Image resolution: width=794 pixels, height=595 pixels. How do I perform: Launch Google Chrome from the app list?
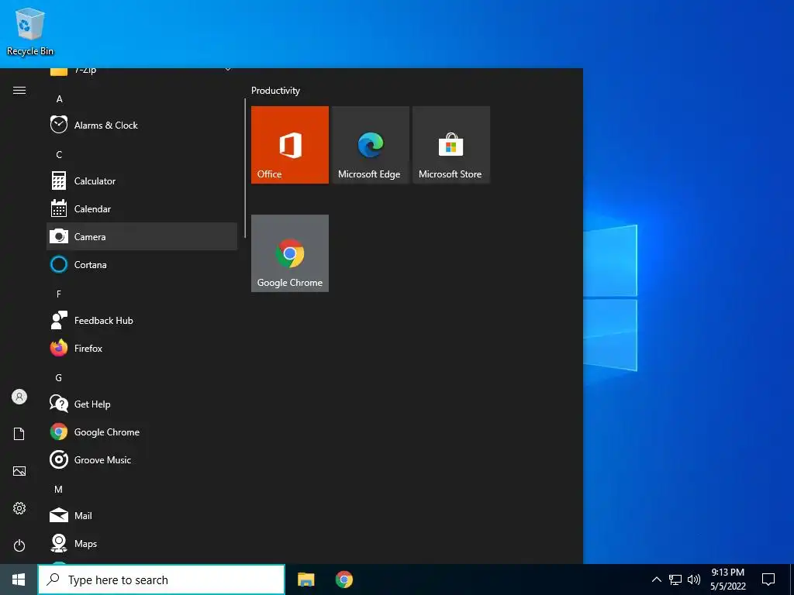[x=142, y=432]
